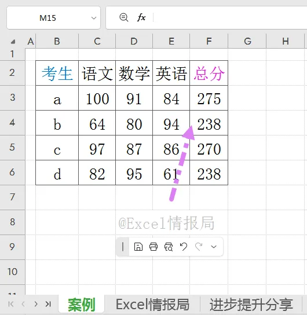Select the total cell 275
The height and width of the screenshot is (315, 307).
tap(209, 98)
